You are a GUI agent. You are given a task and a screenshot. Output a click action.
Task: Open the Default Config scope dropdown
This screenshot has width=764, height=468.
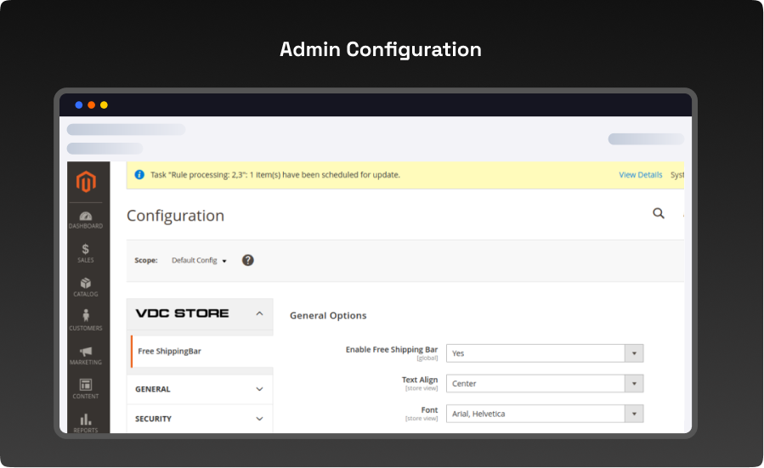(200, 261)
